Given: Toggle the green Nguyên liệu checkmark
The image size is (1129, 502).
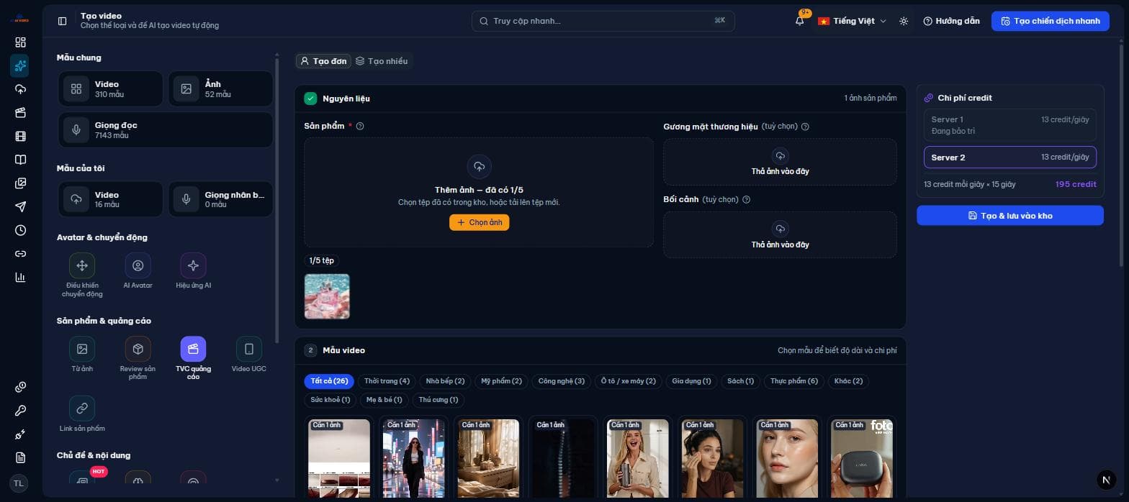Looking at the screenshot, I should [x=310, y=98].
